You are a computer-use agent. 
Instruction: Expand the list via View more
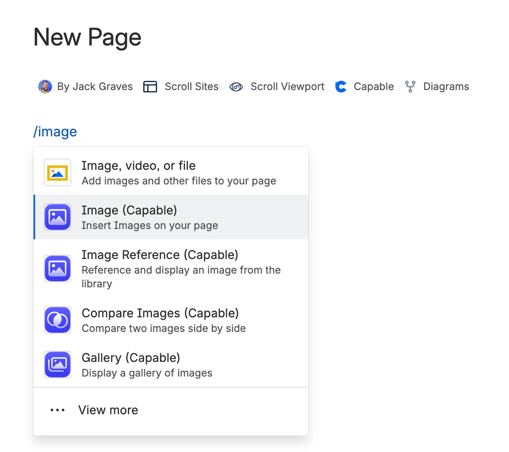coord(108,410)
